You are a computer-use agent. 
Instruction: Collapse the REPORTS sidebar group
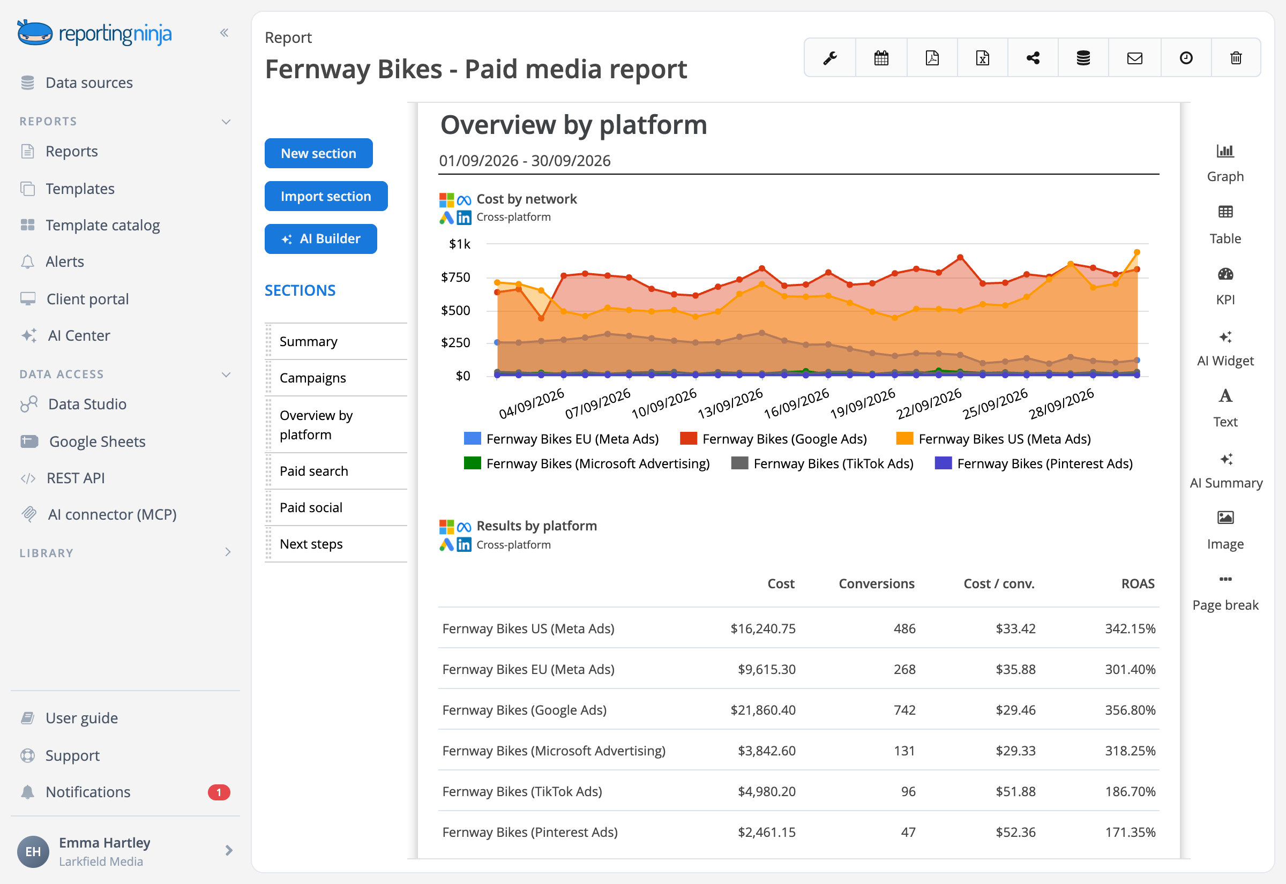coord(226,121)
